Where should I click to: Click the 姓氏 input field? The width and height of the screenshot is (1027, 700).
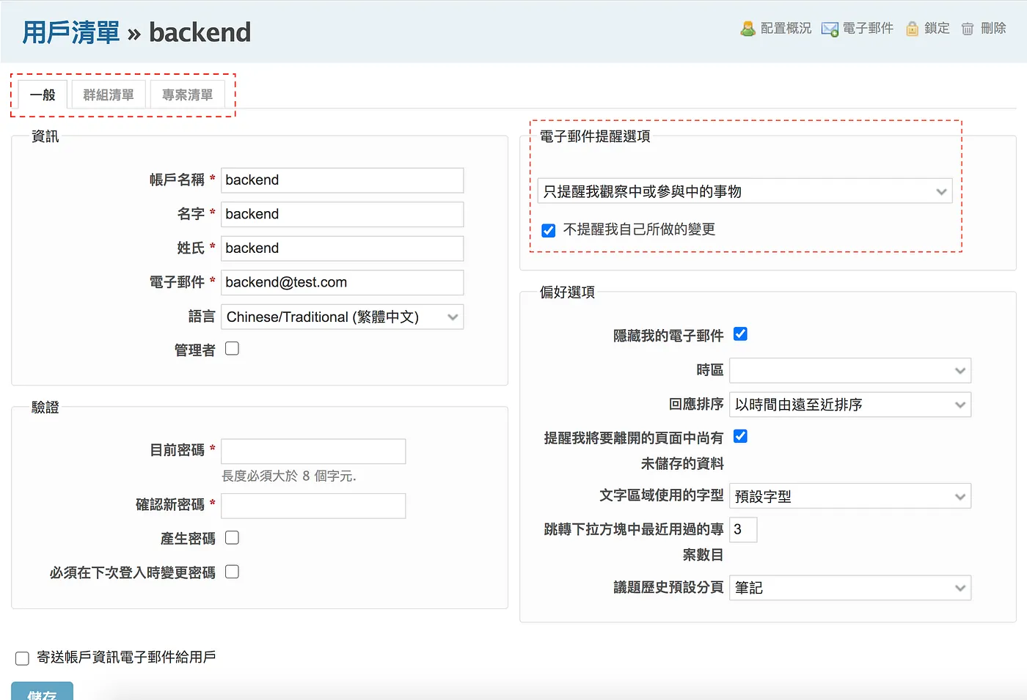(343, 248)
